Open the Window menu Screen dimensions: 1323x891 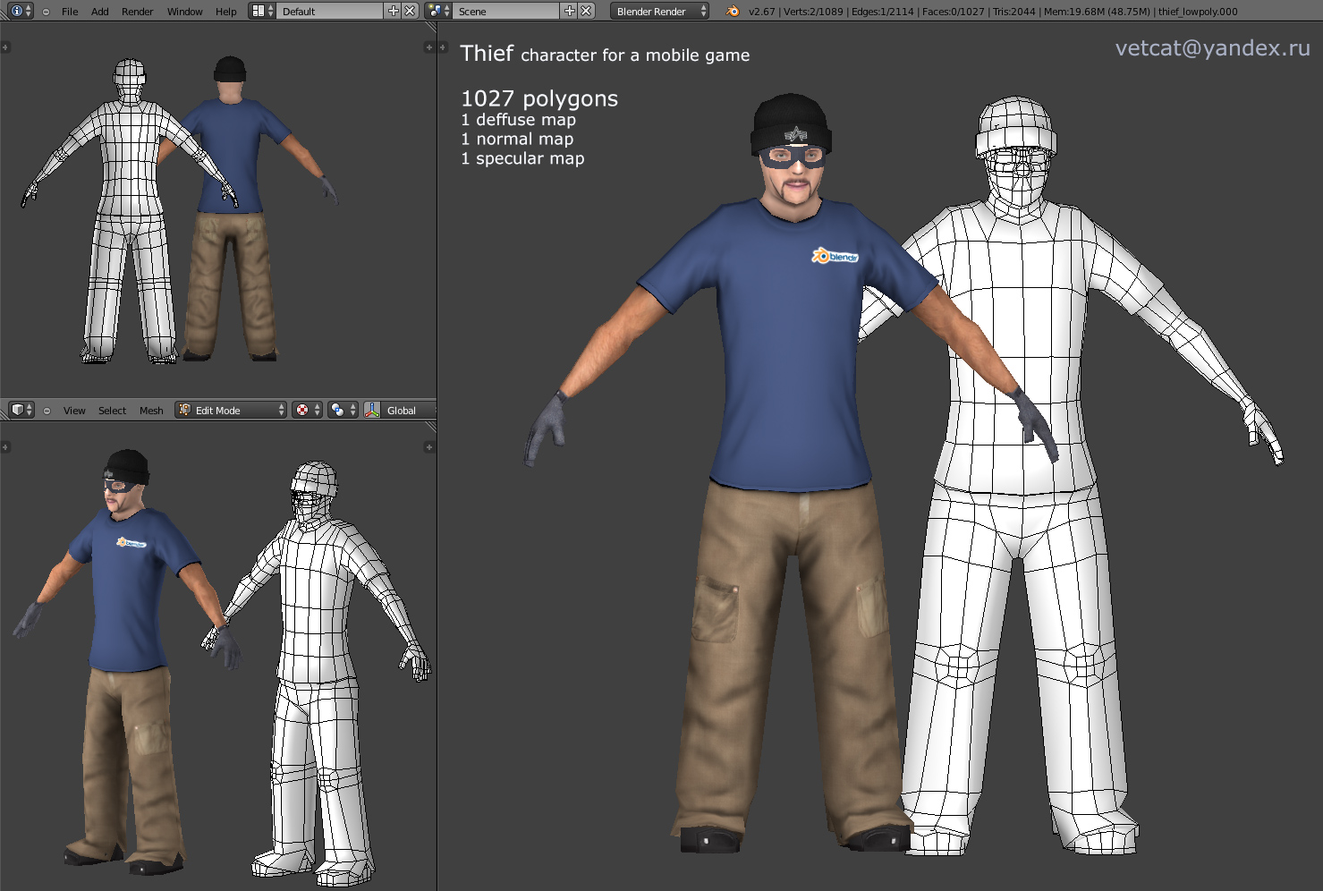[x=185, y=12]
